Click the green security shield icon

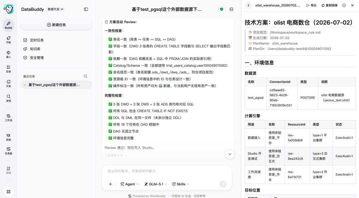pos(221,9)
